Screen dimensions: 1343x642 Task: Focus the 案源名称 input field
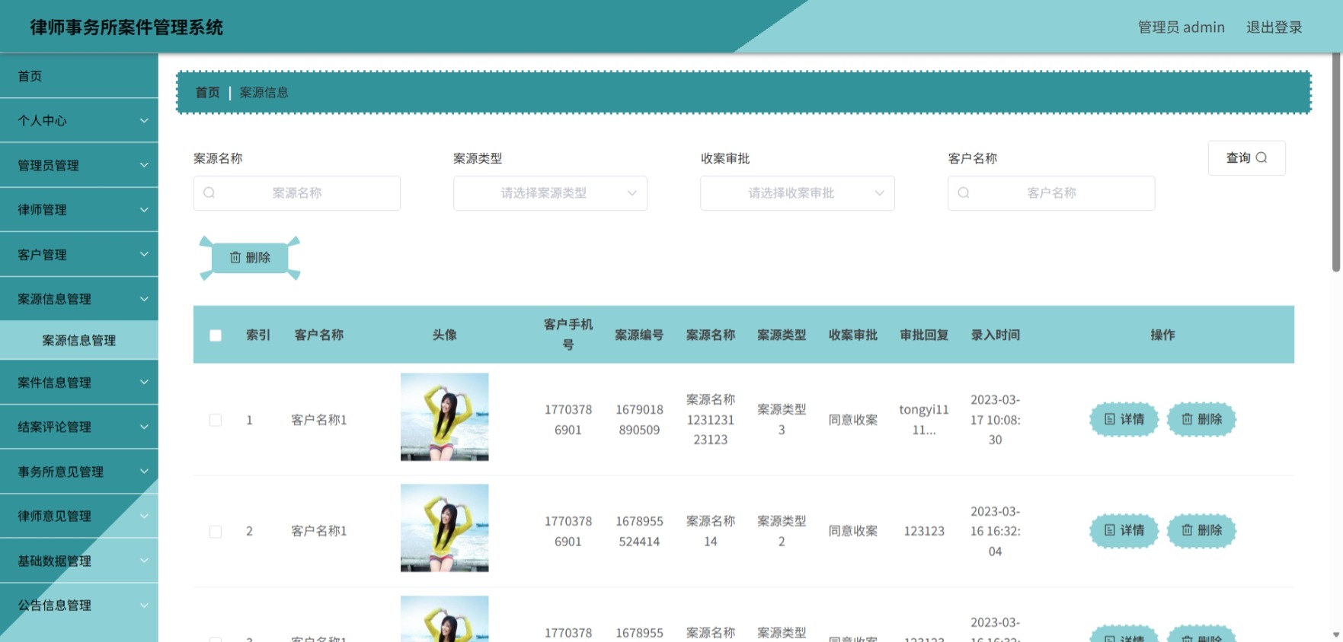point(297,193)
